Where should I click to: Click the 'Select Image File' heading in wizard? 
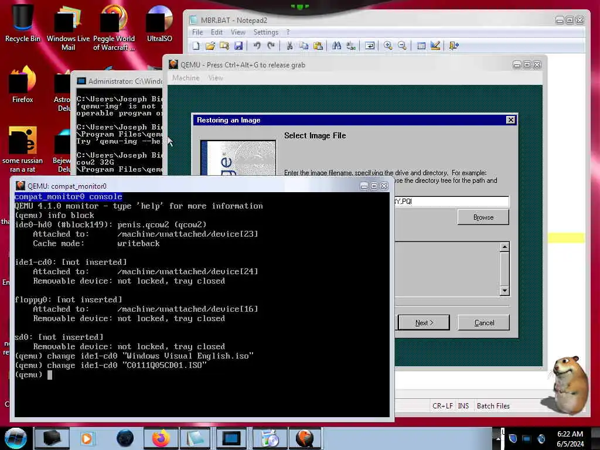tap(315, 135)
